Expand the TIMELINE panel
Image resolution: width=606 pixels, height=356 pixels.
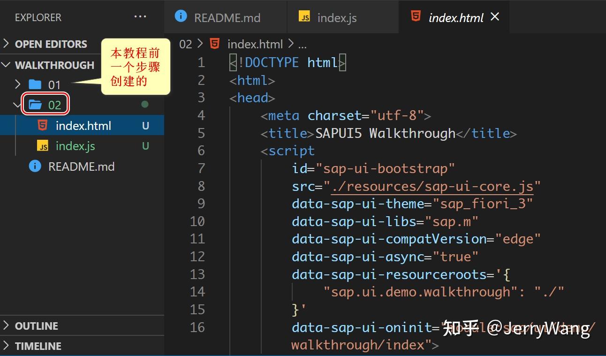[6, 346]
